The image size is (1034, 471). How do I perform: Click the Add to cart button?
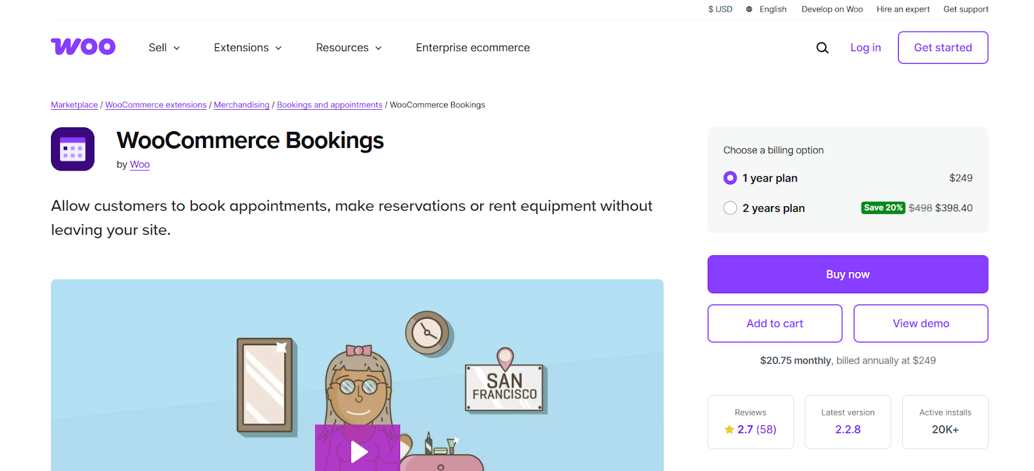point(775,323)
